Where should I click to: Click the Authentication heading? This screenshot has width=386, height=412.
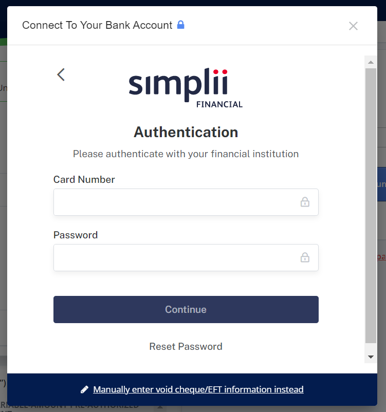point(186,132)
